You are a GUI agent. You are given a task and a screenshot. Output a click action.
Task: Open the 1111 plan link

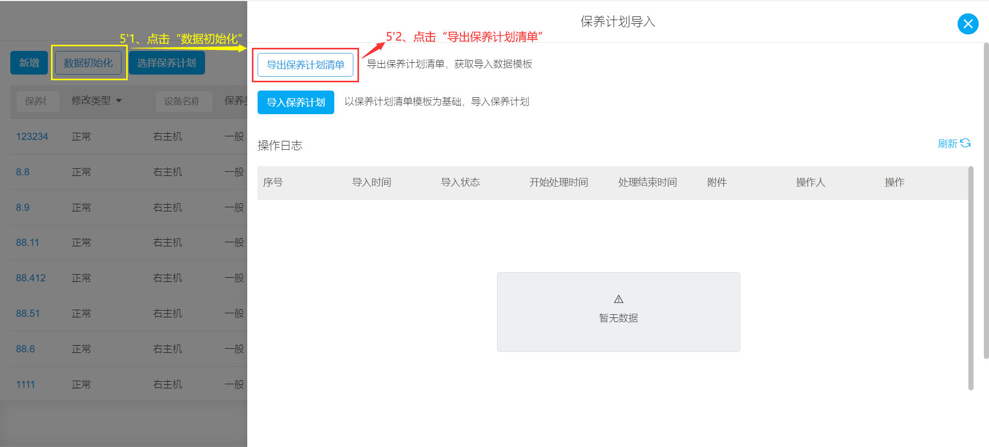[25, 384]
